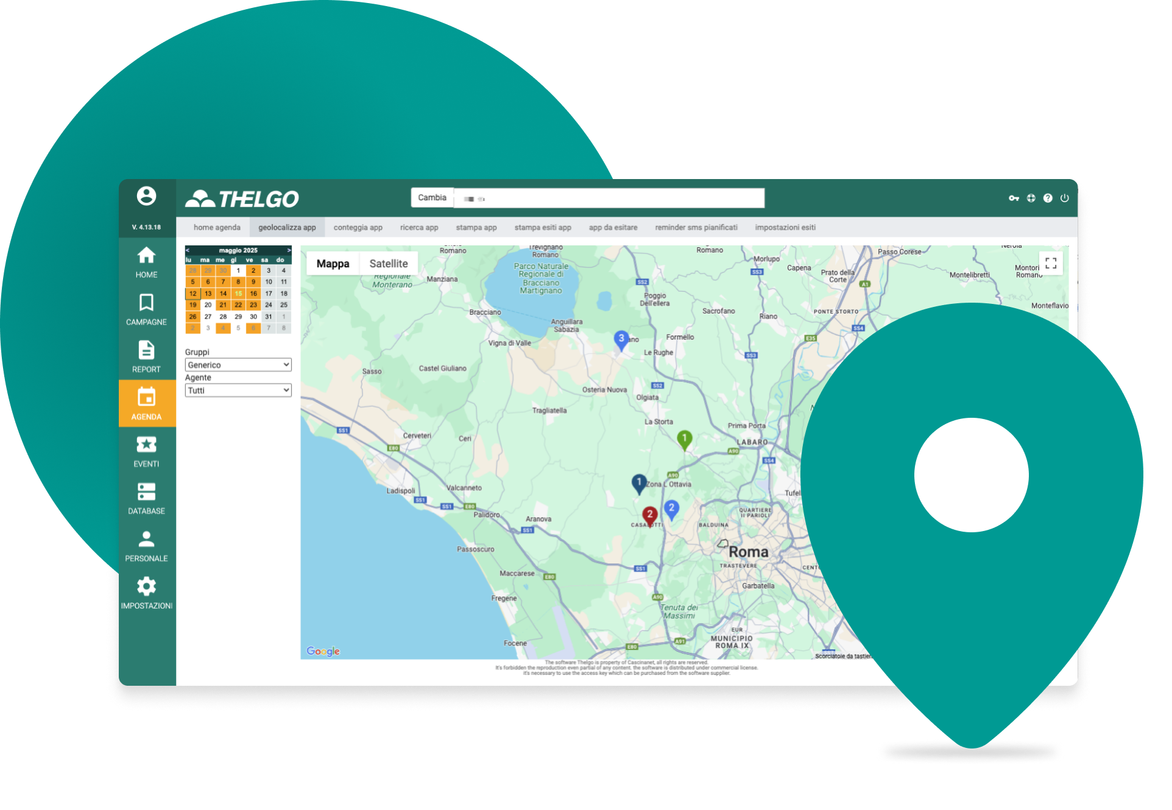Select May 9 in the calendar
This screenshot has width=1172, height=810.
(x=253, y=282)
